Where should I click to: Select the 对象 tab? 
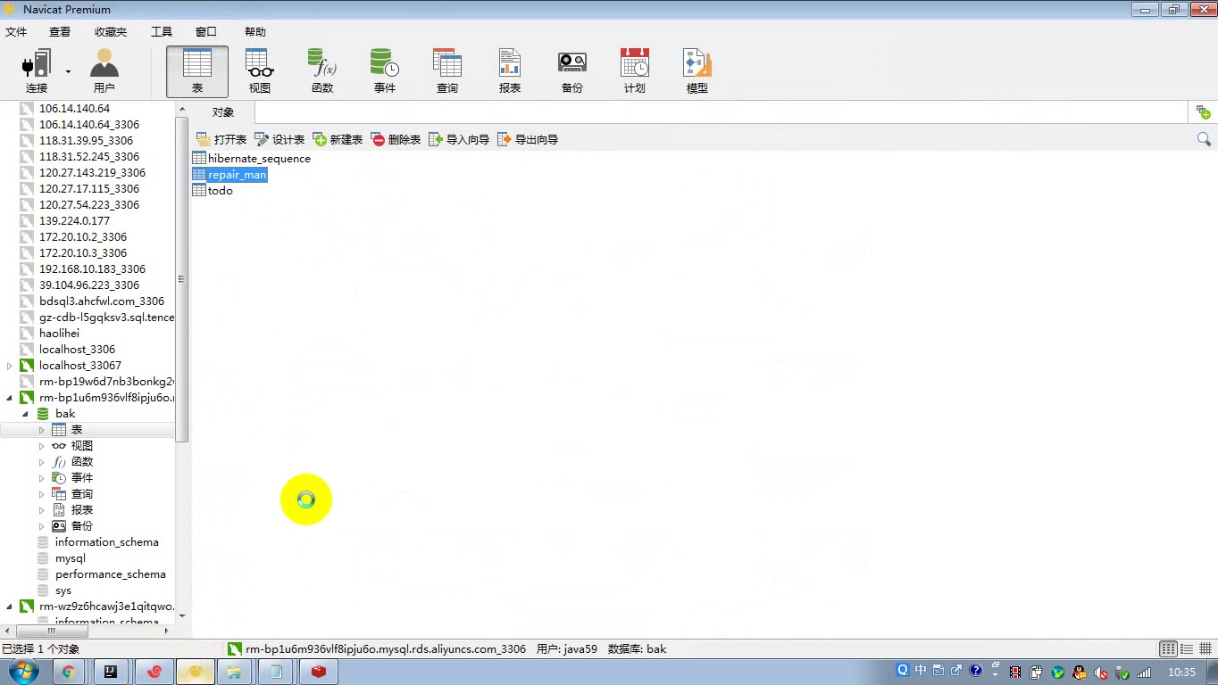point(223,112)
